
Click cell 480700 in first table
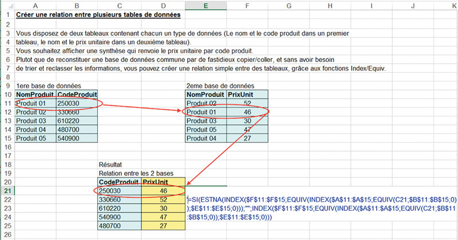(77, 129)
